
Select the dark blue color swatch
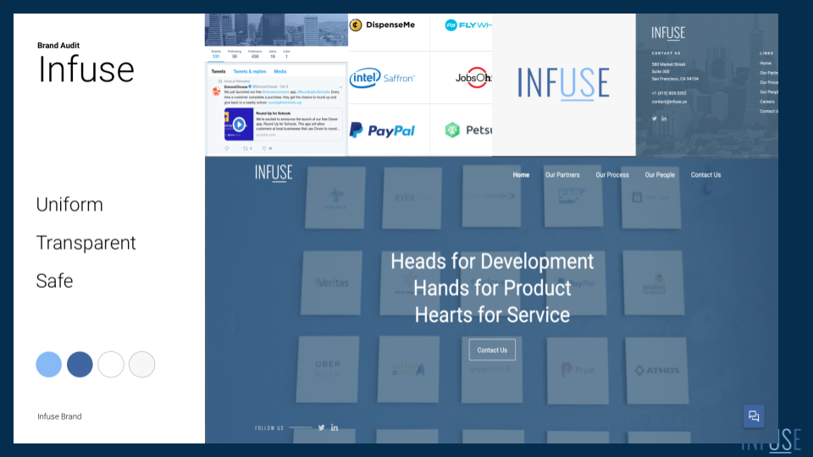point(80,364)
